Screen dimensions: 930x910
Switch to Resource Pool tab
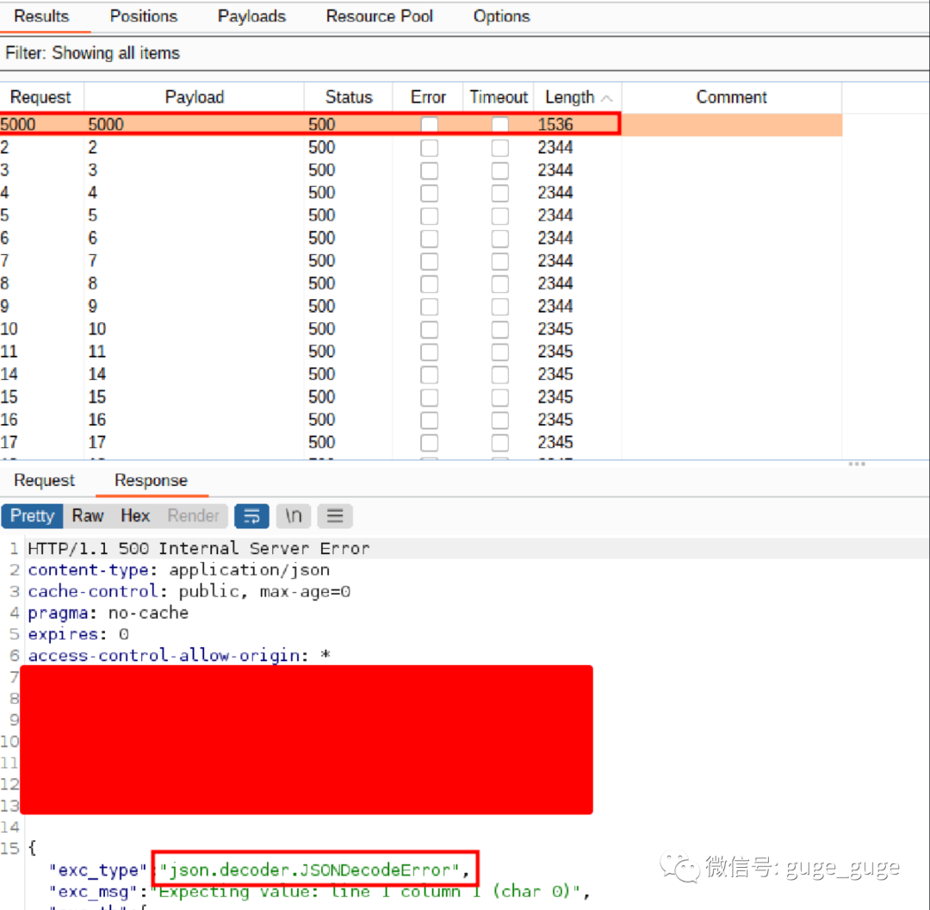tap(380, 16)
